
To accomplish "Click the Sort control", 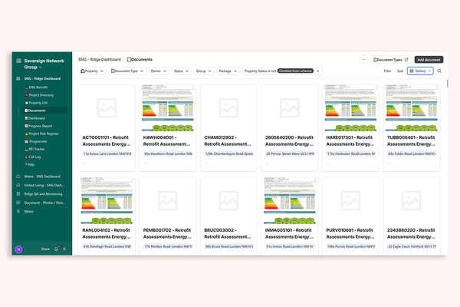I will (399, 71).
